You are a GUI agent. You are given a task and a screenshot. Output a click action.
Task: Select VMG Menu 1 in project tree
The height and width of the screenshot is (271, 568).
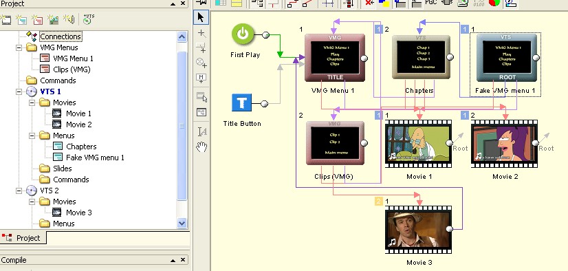tap(73, 58)
